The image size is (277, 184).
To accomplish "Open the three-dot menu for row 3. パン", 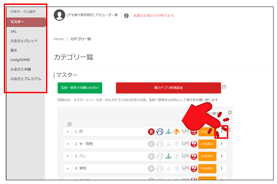I will pyautogui.click(x=222, y=156).
